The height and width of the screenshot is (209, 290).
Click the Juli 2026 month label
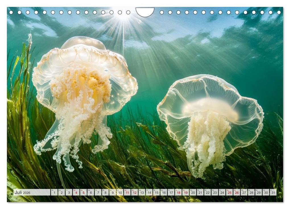[x=22, y=193]
